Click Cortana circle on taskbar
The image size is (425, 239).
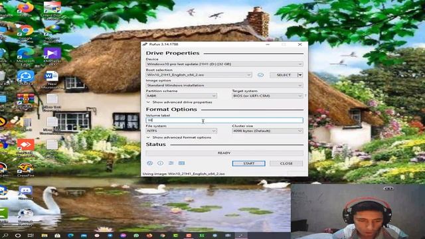pyautogui.click(x=18, y=236)
